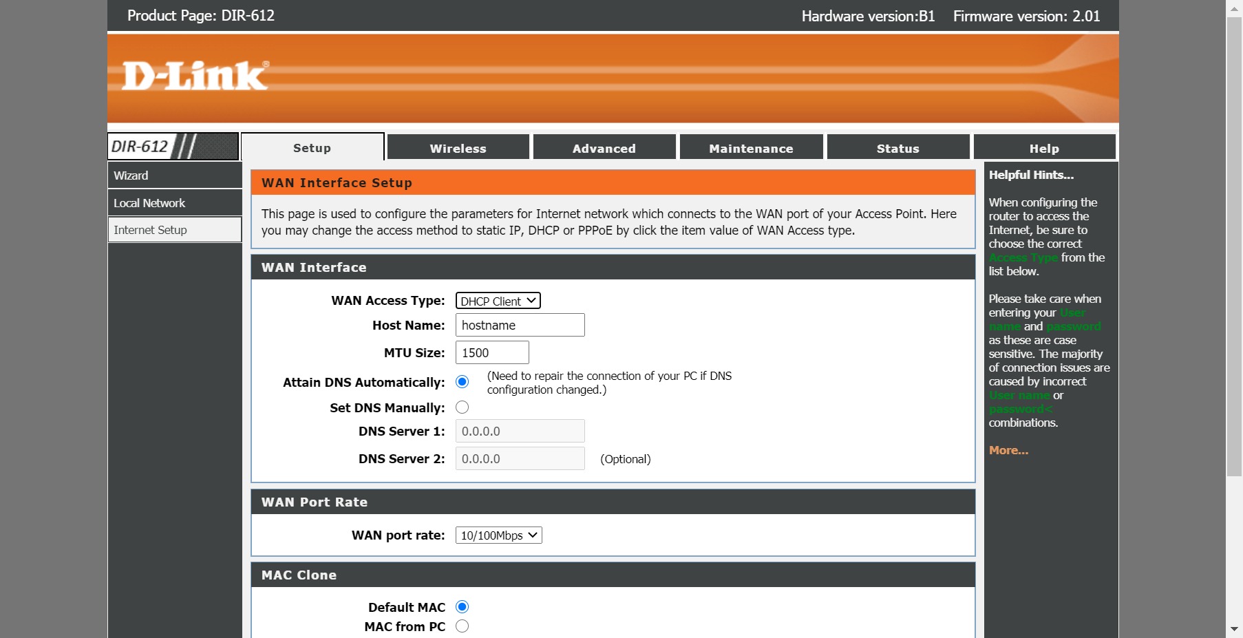Select the Attain DNS Automatically radio button

point(463,382)
